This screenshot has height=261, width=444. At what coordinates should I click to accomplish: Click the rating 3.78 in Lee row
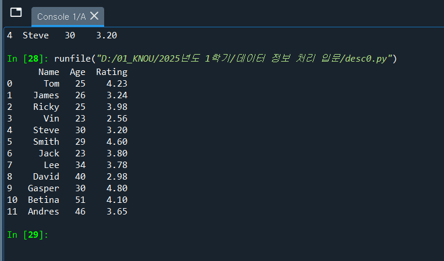coord(117,165)
